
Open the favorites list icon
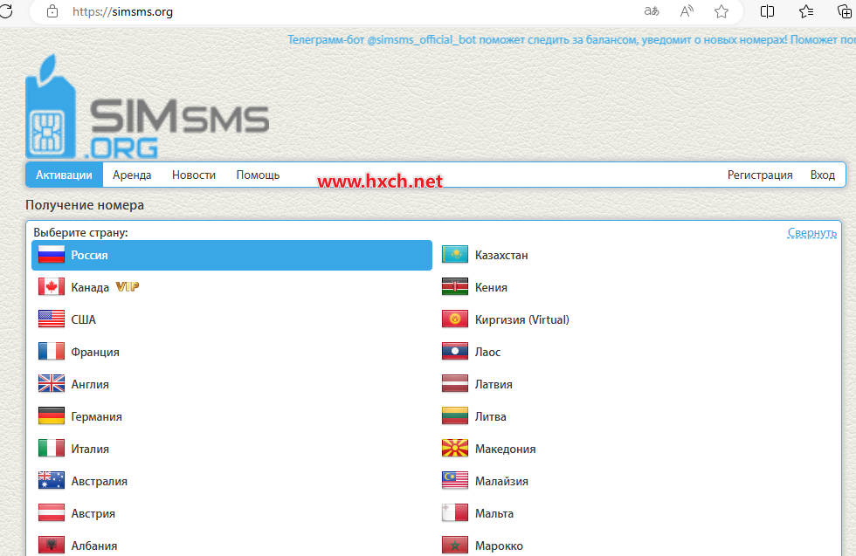pos(805,11)
